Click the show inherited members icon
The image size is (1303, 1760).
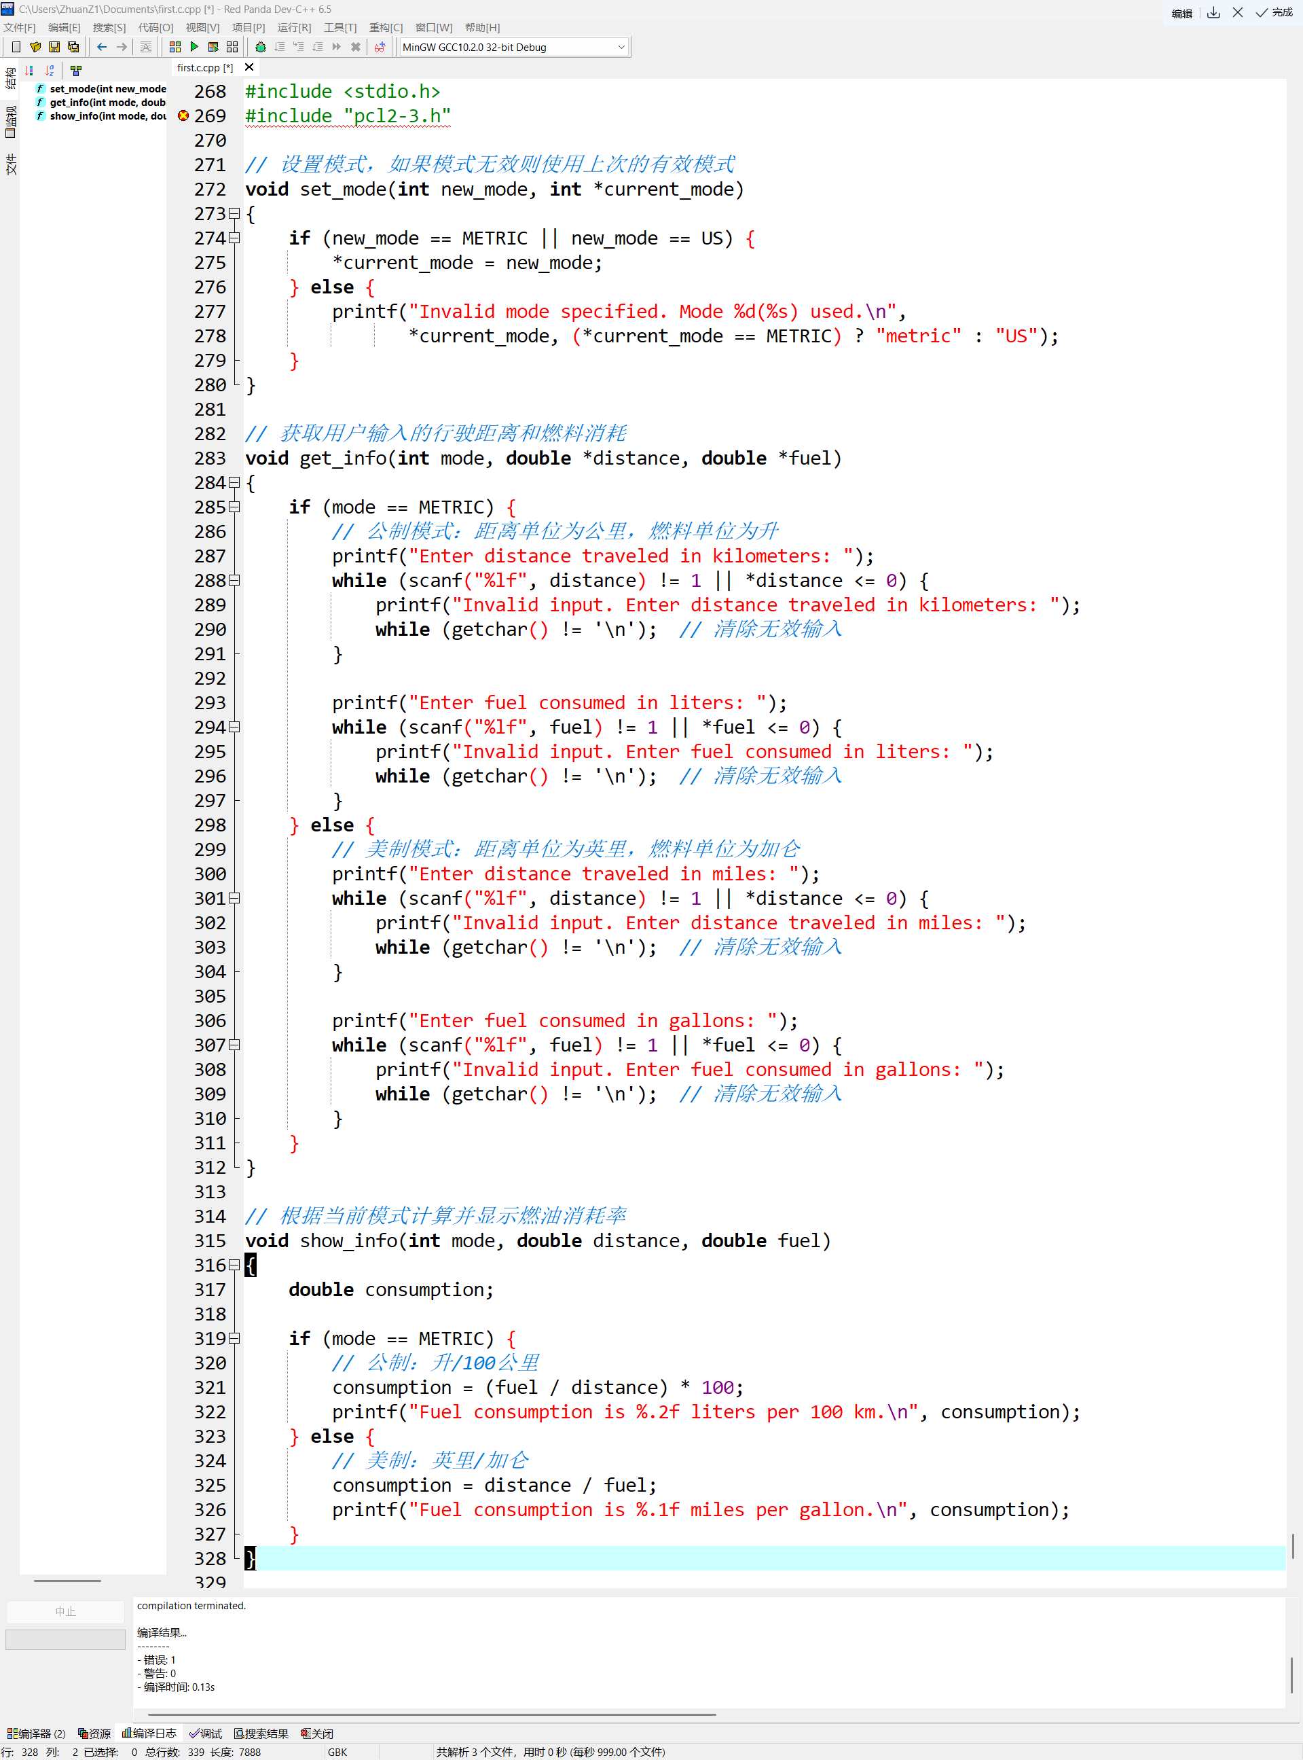76,70
